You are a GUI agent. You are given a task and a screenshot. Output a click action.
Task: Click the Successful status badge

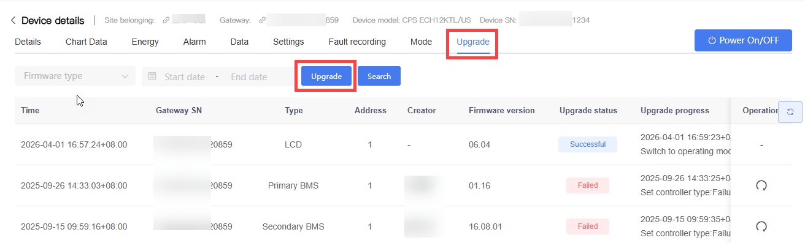click(x=588, y=144)
